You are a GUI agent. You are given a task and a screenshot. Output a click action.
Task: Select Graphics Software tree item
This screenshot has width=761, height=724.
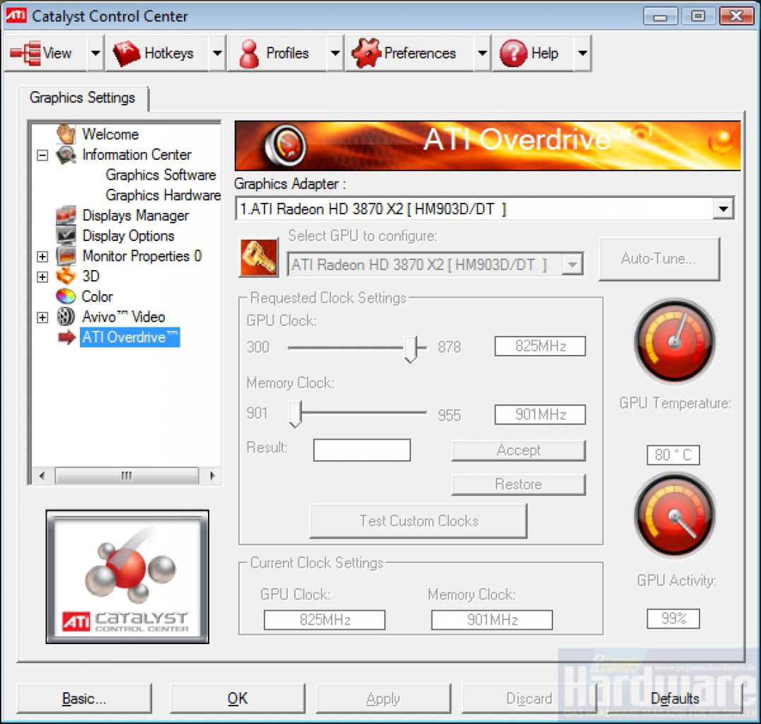[x=161, y=175]
